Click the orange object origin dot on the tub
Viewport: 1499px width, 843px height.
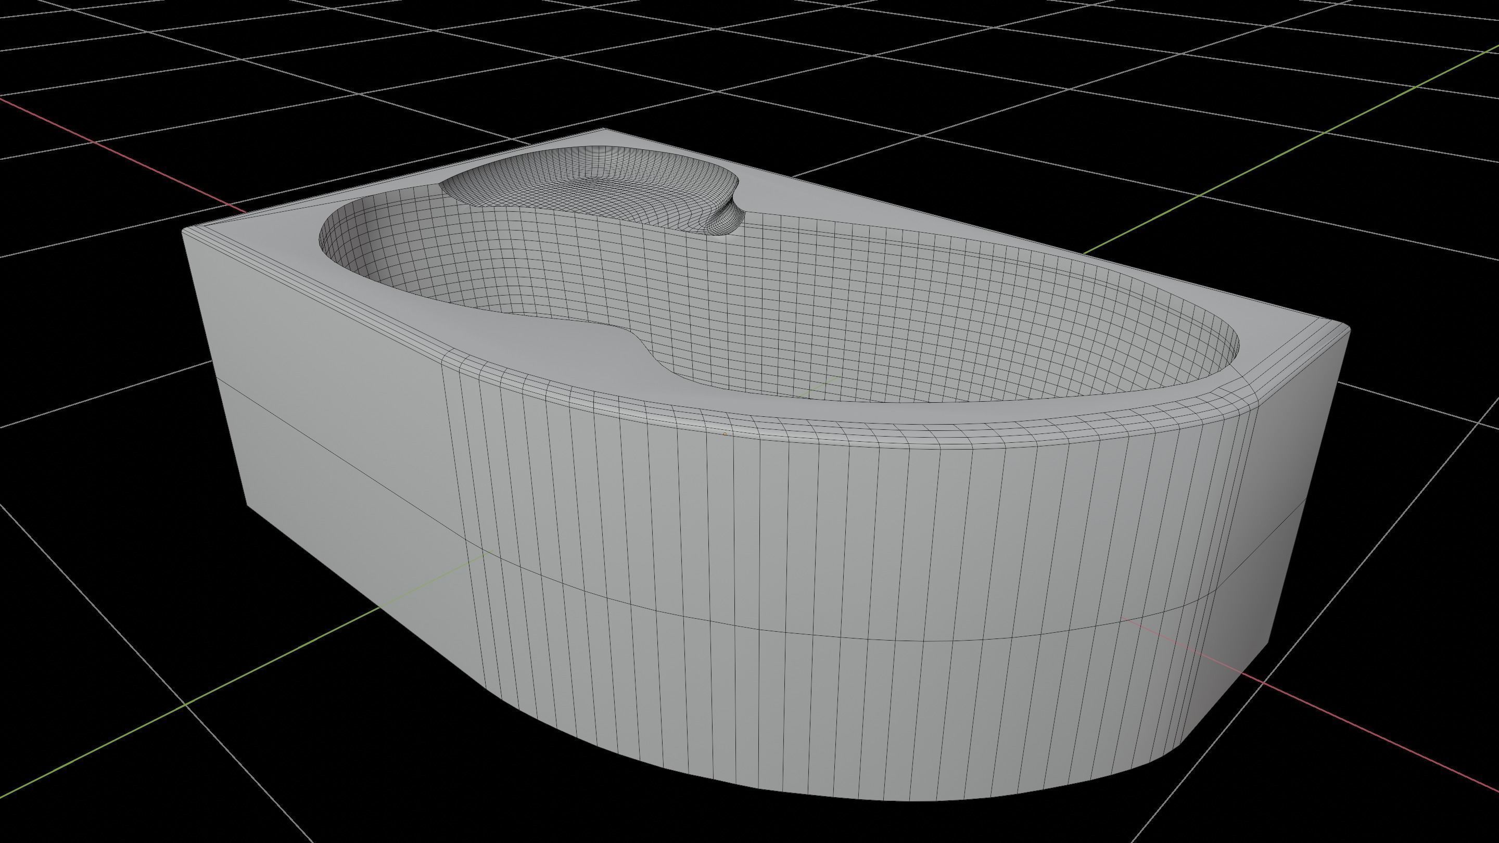tap(725, 434)
